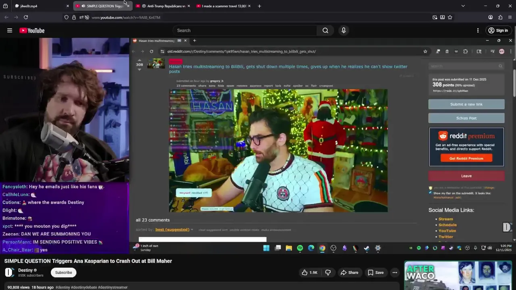Image resolution: width=516 pixels, height=290 pixels.
Task: Open Windows Start button in the video
Action: (266, 248)
